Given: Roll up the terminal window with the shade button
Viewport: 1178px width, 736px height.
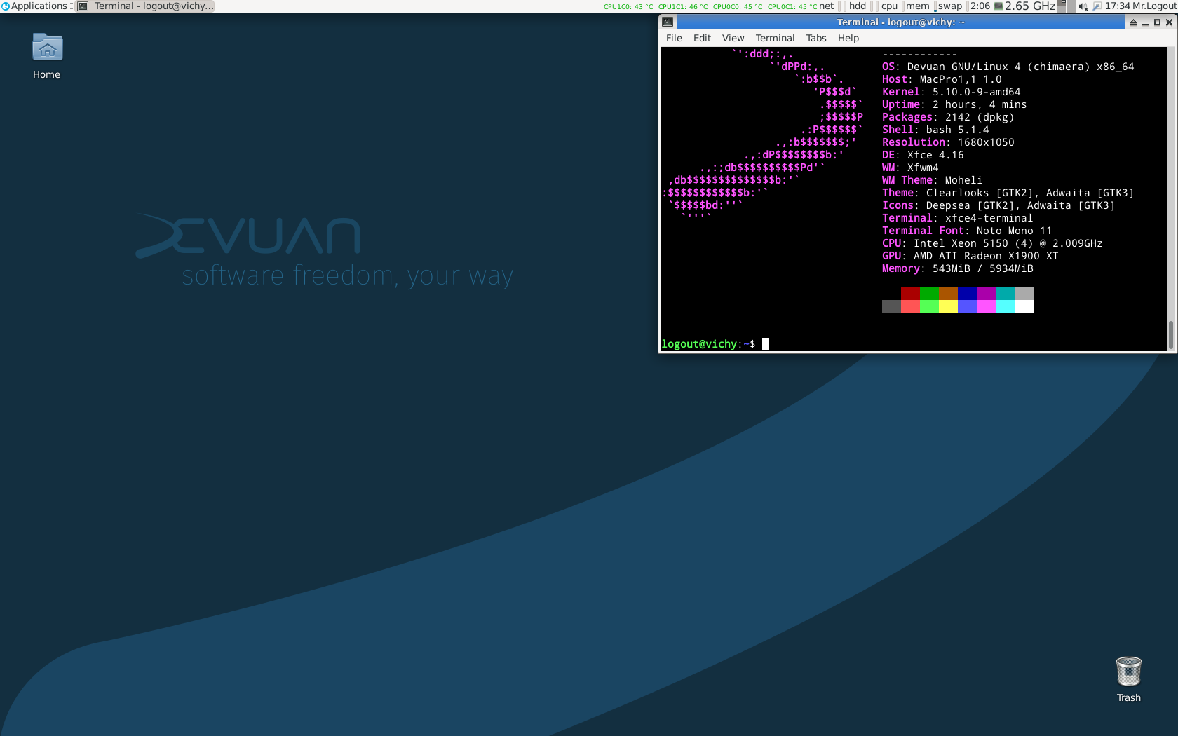Looking at the screenshot, I should pos(1133,22).
